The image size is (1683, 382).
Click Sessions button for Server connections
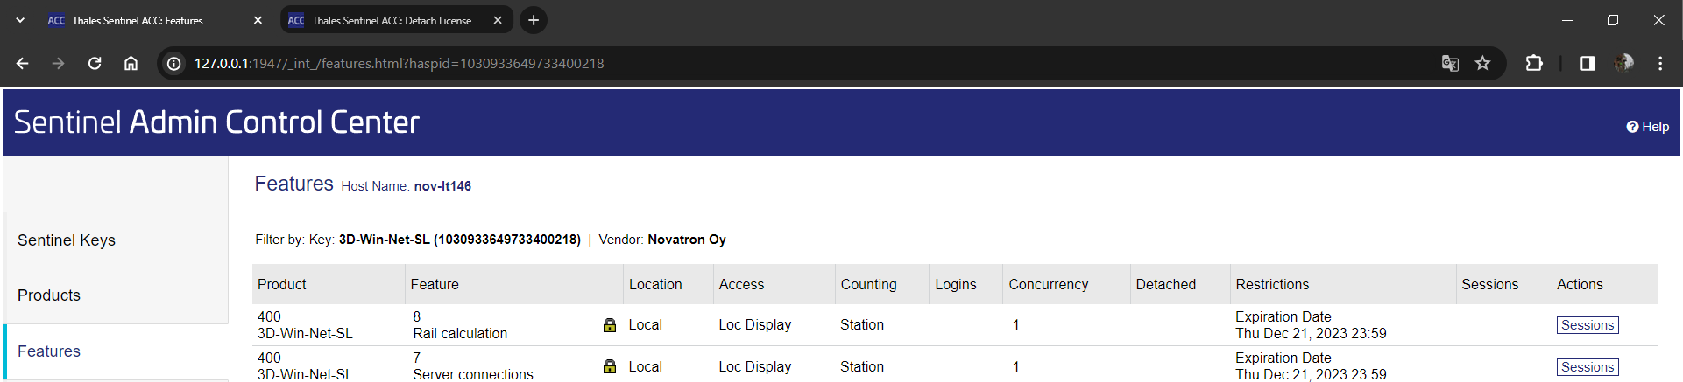point(1587,367)
